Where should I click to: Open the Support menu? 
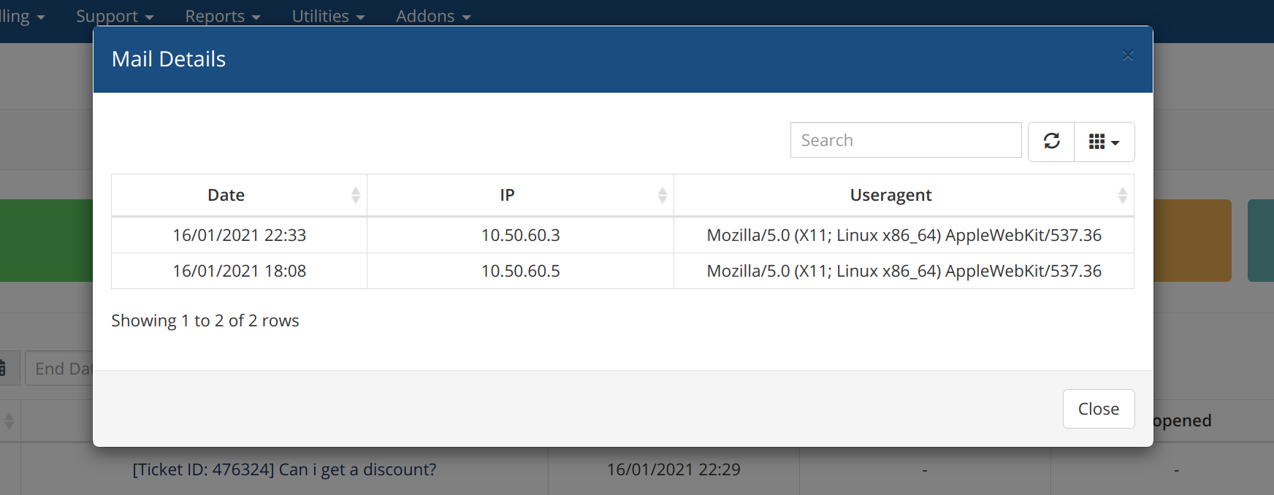[115, 16]
